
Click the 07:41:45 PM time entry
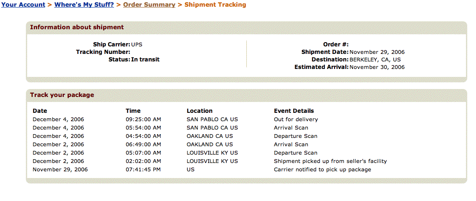point(143,170)
